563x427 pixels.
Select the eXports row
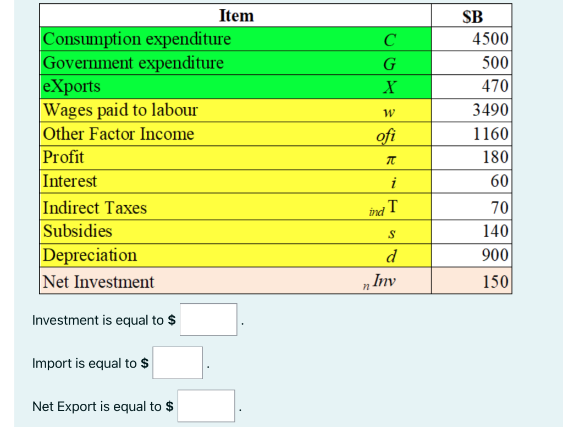click(165, 86)
